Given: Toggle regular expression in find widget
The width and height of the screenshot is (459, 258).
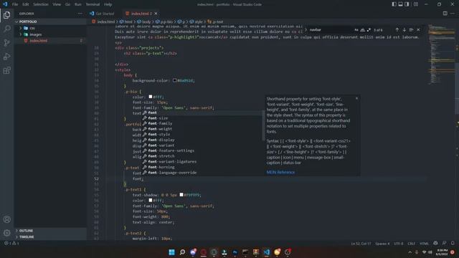Looking at the screenshot, I should tap(369, 30).
